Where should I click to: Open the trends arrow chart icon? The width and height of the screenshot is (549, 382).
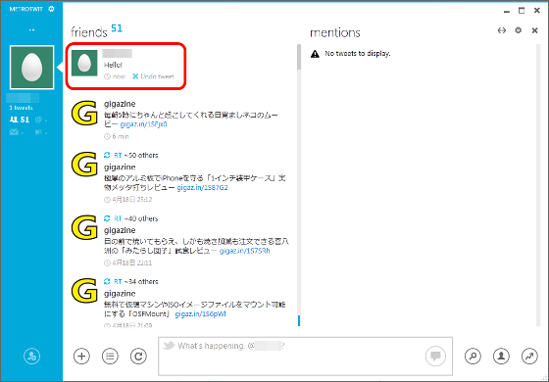pyautogui.click(x=529, y=357)
